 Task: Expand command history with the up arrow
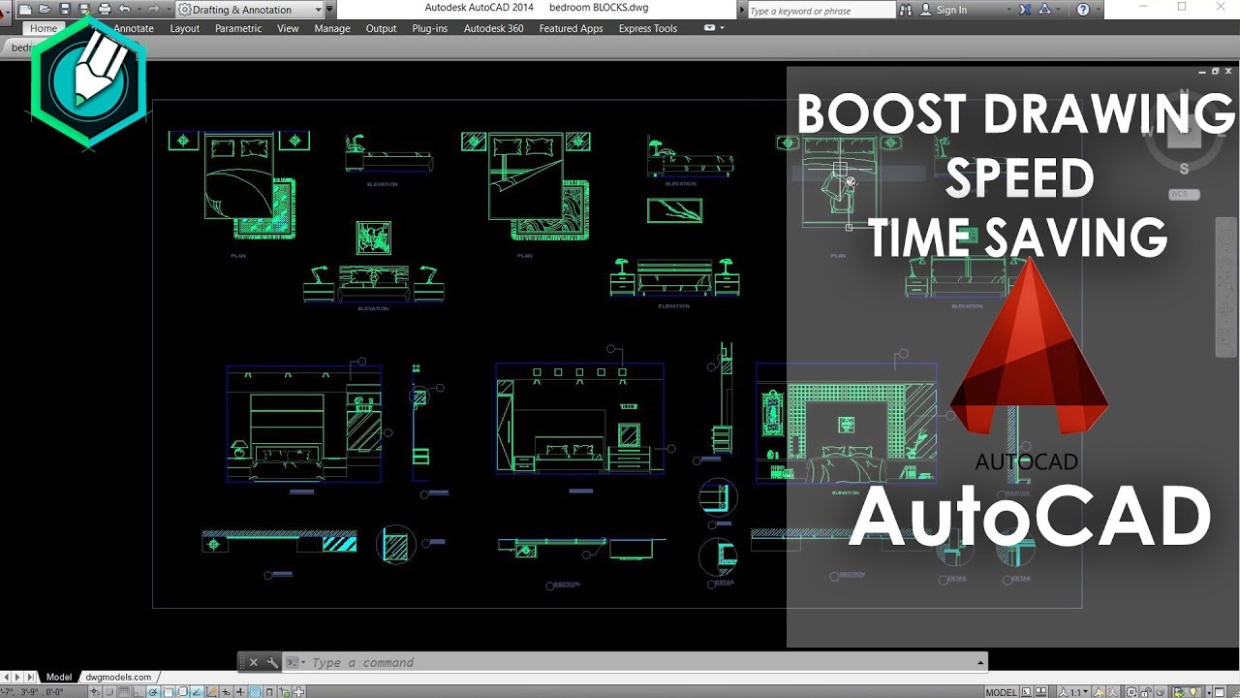(980, 662)
